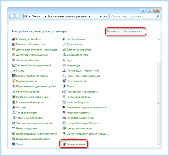Open Счетчики и средства производительности link
The height and width of the screenshot is (156, 169).
point(88,107)
